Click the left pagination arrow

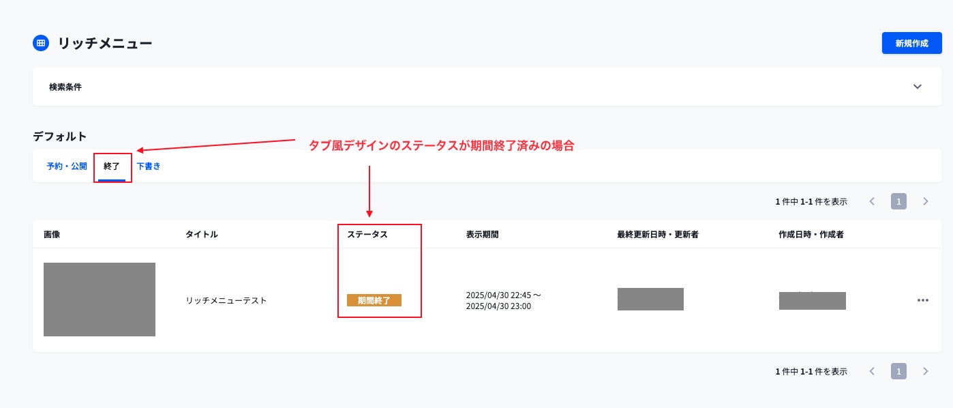click(x=872, y=201)
